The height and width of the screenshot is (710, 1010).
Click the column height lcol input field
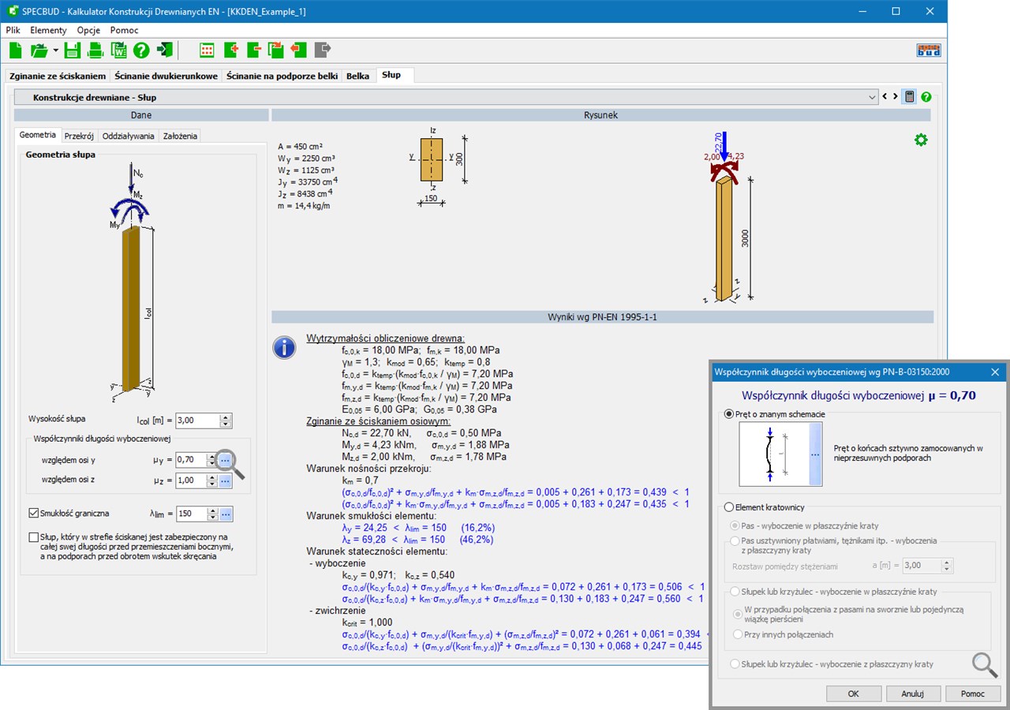[x=196, y=420]
